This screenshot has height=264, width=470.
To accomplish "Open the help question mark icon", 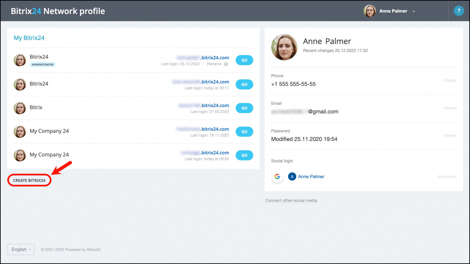I will point(459,11).
